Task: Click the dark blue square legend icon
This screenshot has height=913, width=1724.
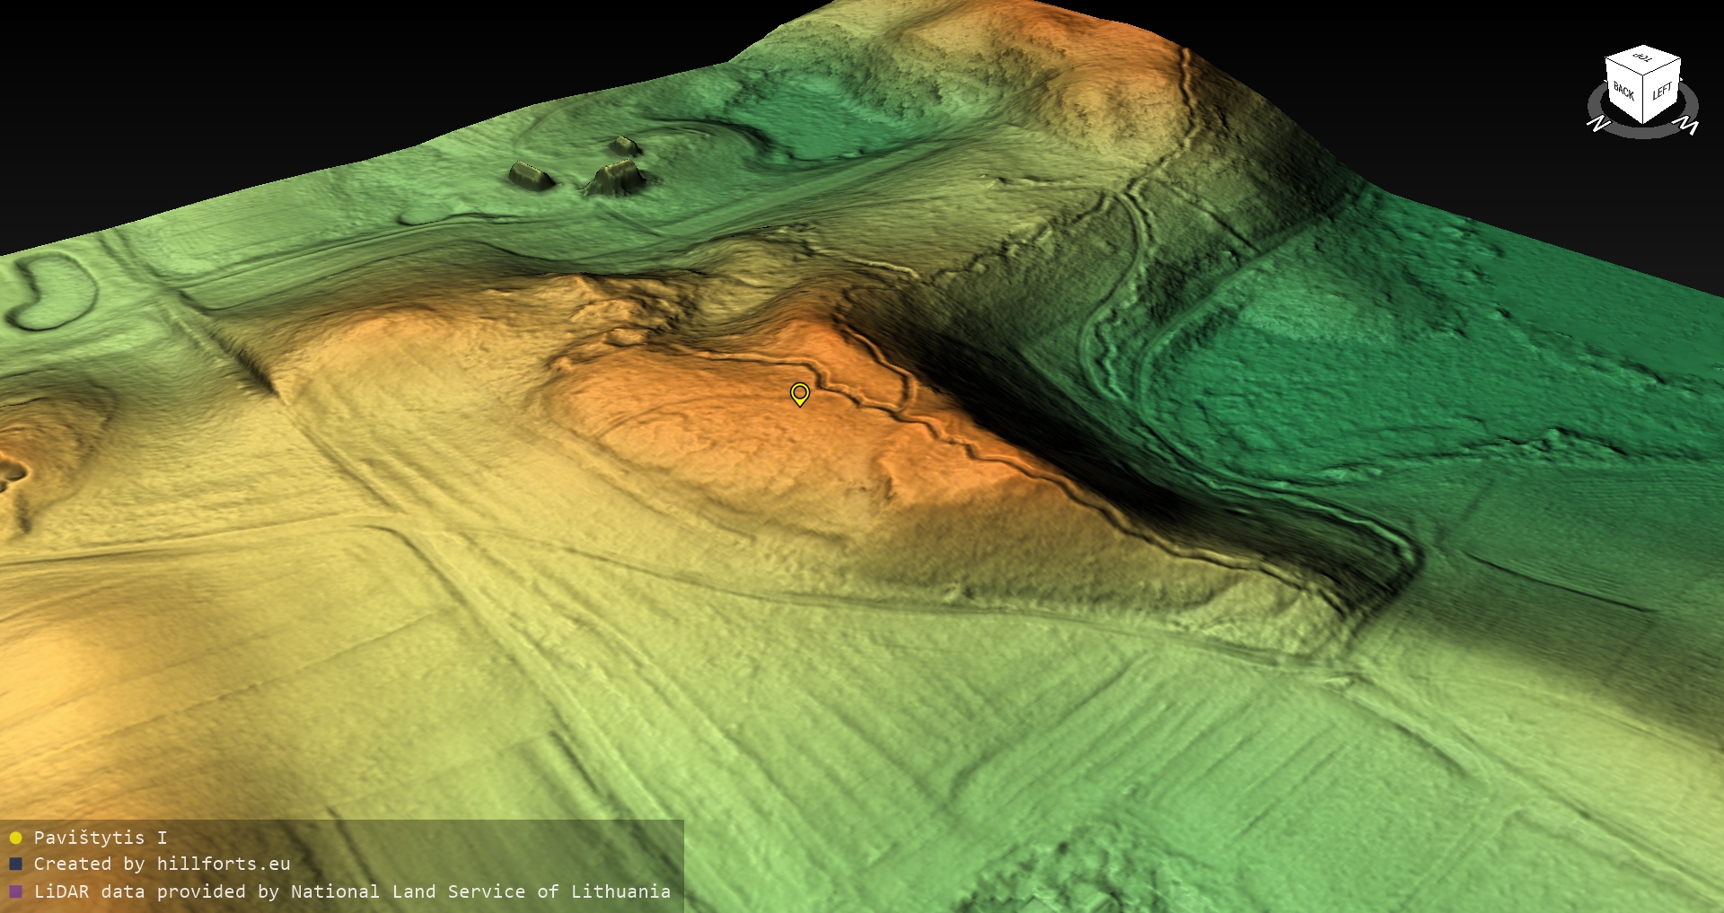Action: [x=15, y=865]
